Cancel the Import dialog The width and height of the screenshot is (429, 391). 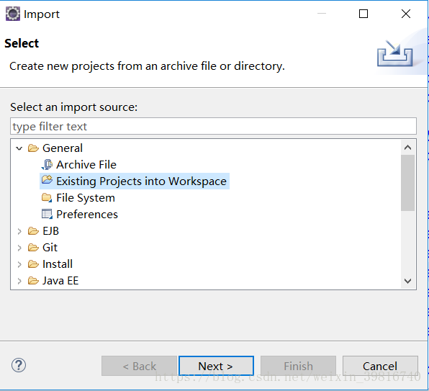[x=380, y=366]
